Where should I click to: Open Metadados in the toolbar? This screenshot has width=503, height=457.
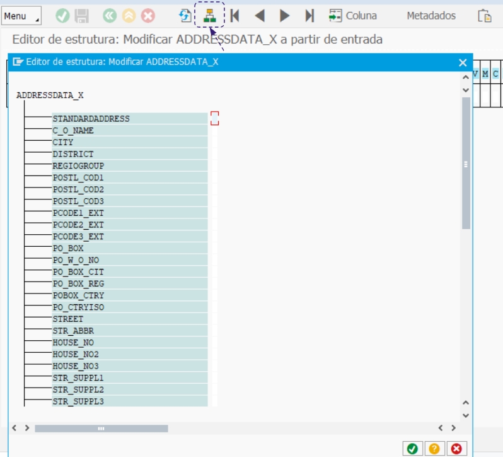(431, 16)
